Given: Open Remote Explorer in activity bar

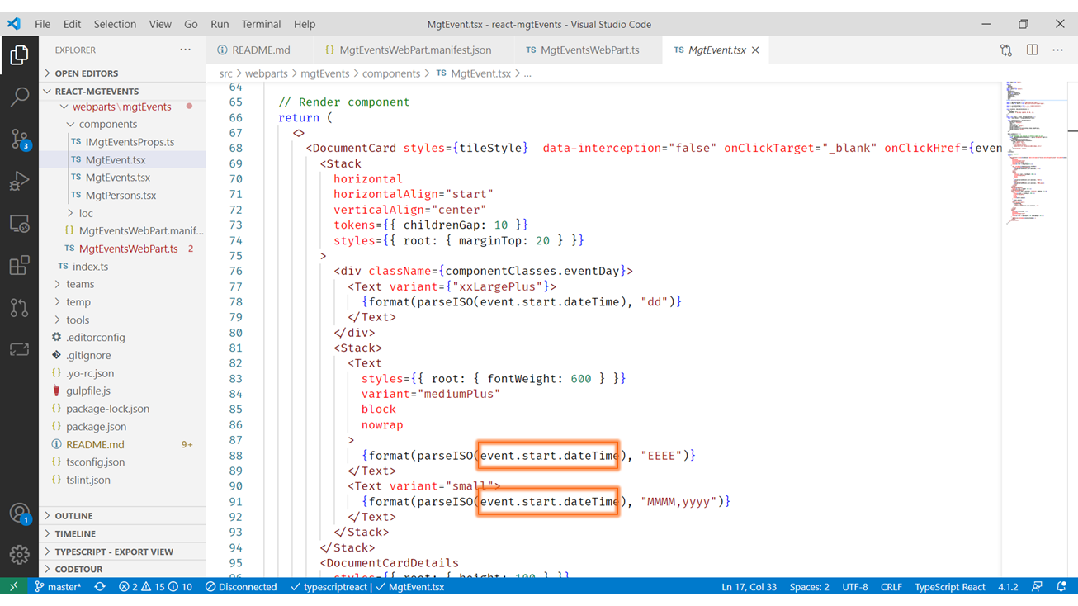Looking at the screenshot, I should coord(19,224).
